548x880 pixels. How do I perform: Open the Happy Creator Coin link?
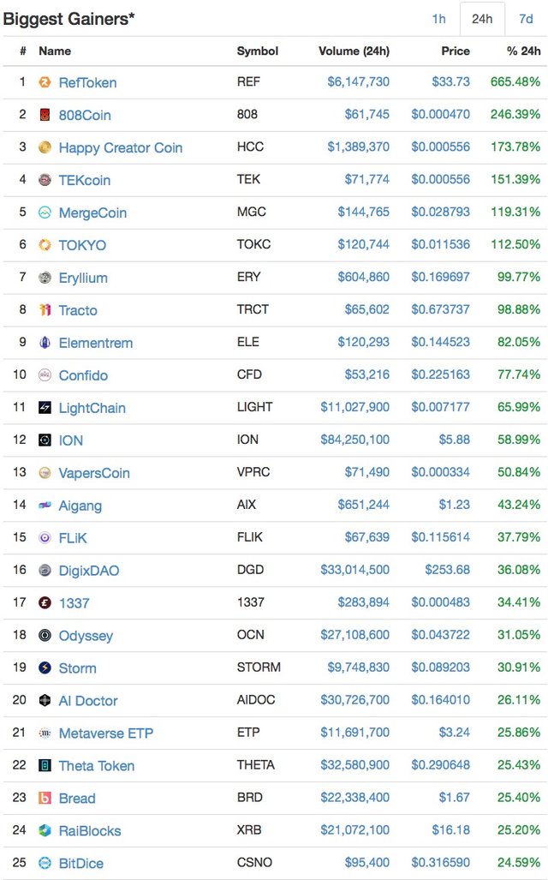[121, 147]
